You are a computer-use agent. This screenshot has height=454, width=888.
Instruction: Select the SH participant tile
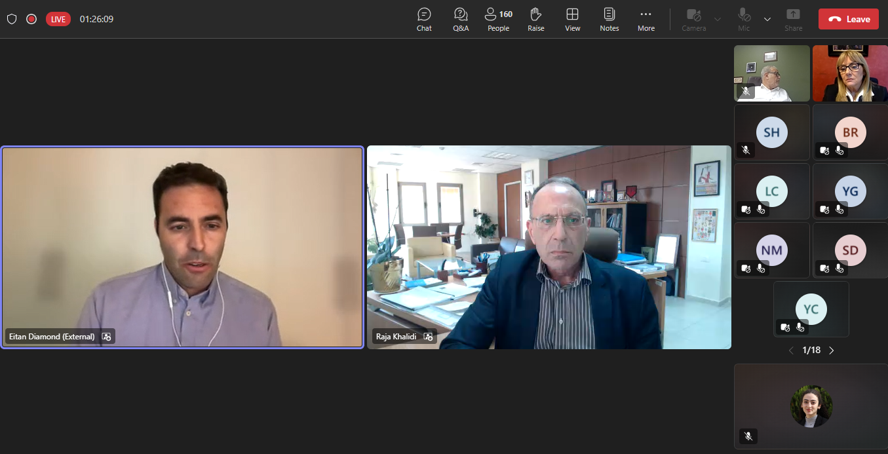tap(772, 132)
